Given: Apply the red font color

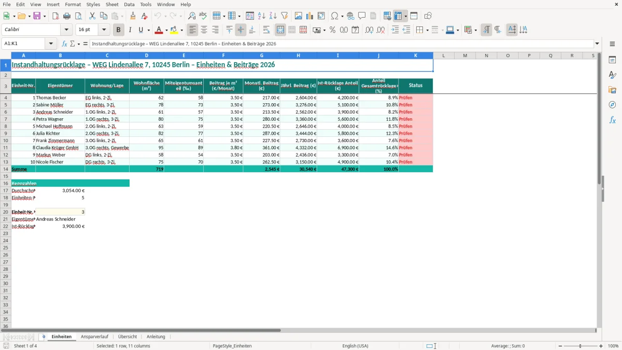Looking at the screenshot, I should (159, 30).
